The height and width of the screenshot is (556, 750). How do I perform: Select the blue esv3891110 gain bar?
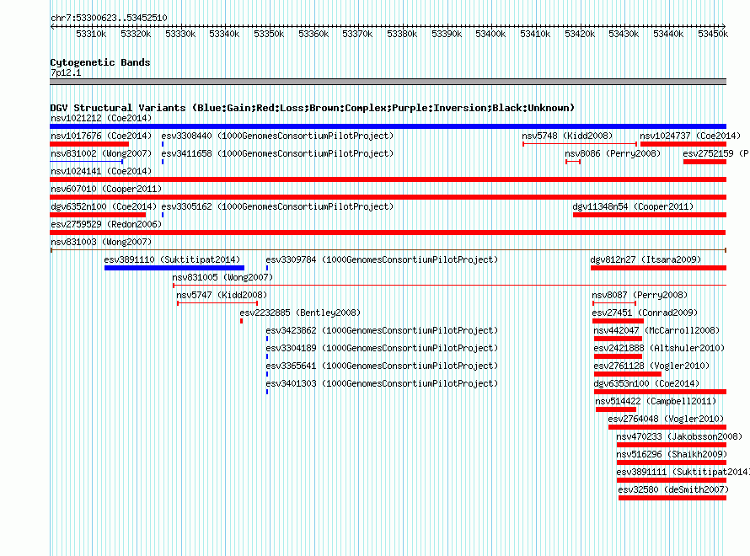tap(174, 268)
